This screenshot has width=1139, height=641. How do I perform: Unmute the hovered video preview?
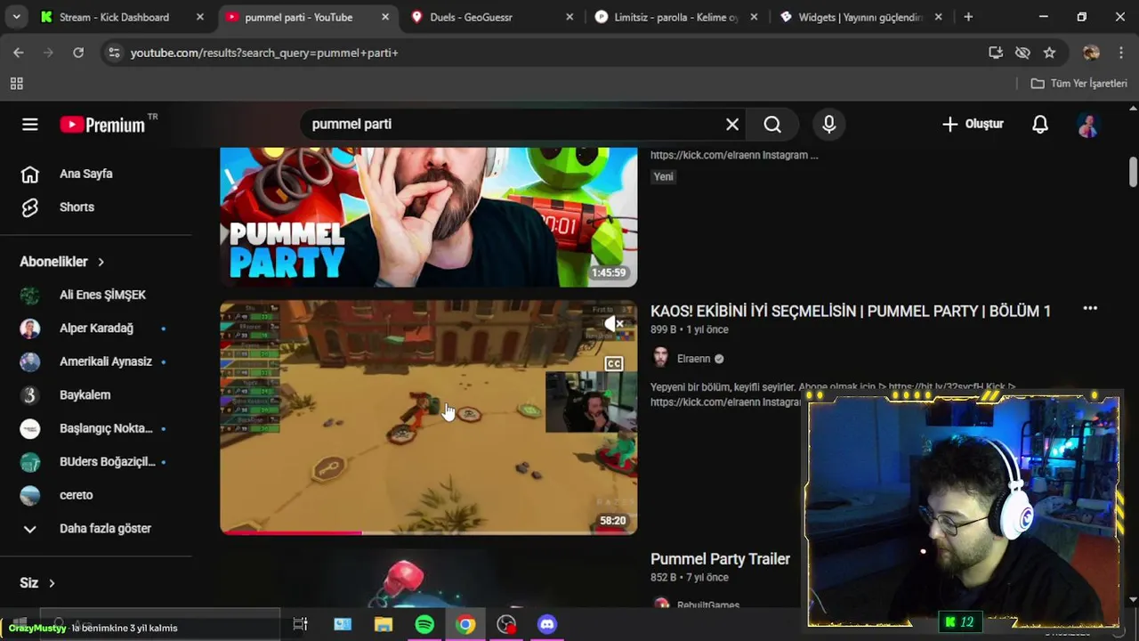[x=614, y=325]
